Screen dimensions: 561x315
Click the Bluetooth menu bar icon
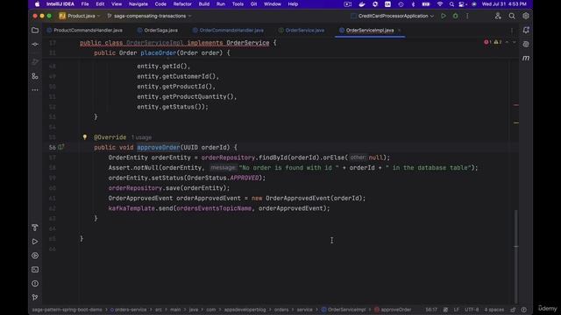[x=413, y=4]
